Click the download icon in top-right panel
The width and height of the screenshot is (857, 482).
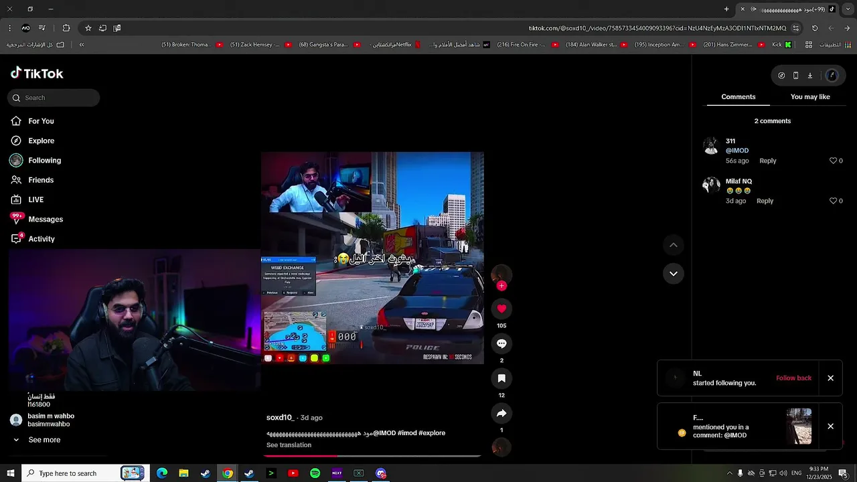click(x=809, y=76)
